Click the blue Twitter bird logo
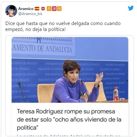137x137 pixels. [131, 8]
